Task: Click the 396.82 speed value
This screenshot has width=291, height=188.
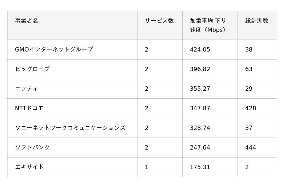Action: [200, 69]
